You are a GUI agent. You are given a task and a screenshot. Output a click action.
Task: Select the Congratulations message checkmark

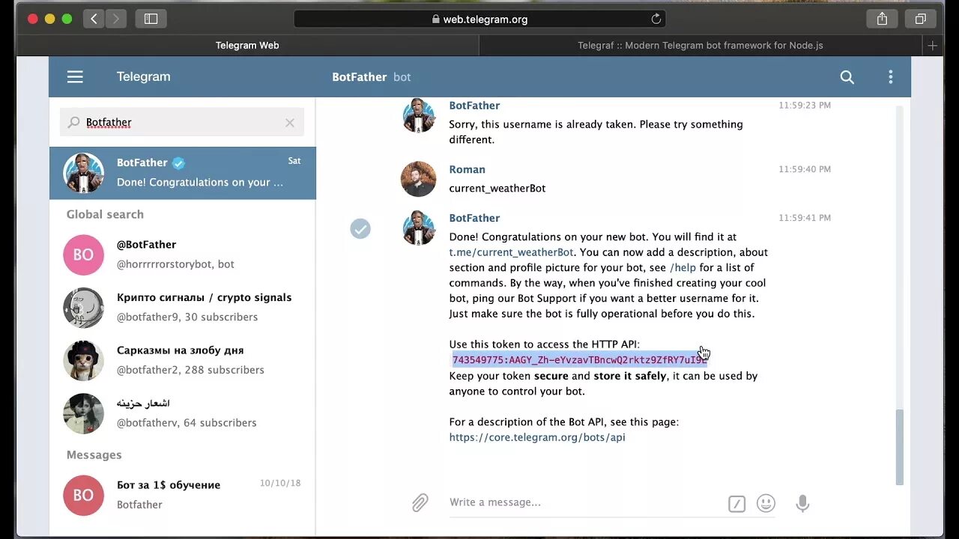360,228
